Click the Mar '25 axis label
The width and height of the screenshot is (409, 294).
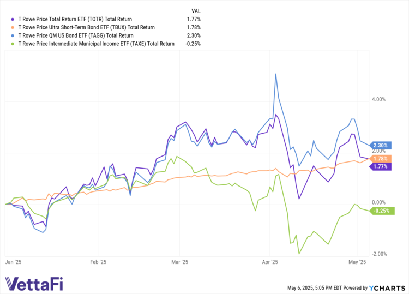point(180,262)
